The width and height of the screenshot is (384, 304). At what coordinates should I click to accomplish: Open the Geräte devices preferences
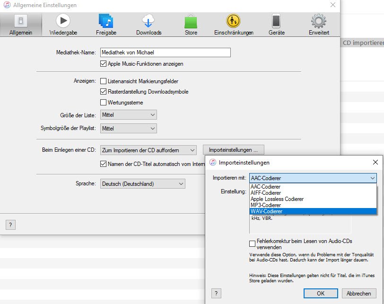[277, 25]
